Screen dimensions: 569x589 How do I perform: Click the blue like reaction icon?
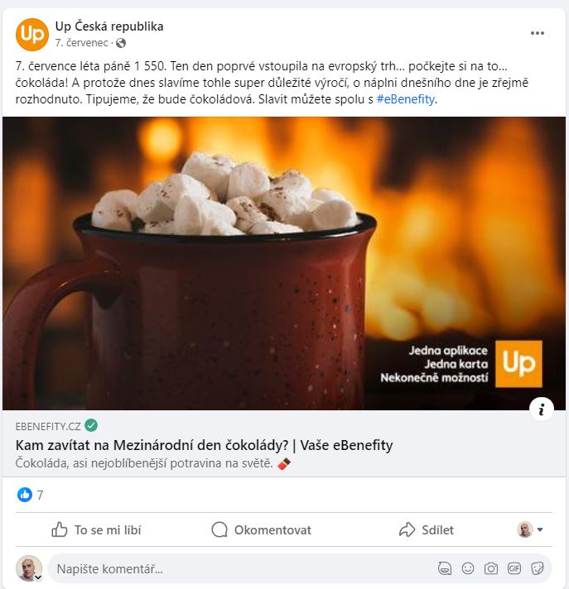pos(25,495)
